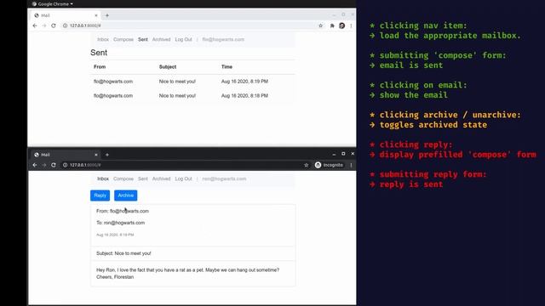Open Compose link in top window nav
Image resolution: width=545 pixels, height=306 pixels.
[x=123, y=40]
